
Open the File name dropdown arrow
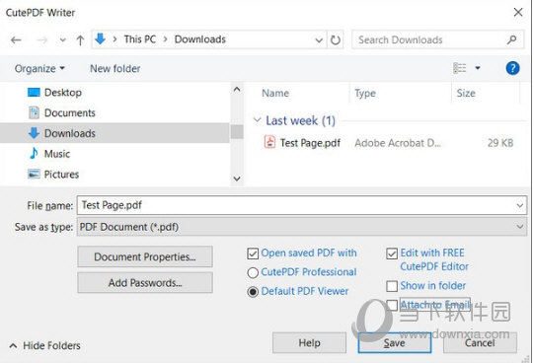[520, 205]
